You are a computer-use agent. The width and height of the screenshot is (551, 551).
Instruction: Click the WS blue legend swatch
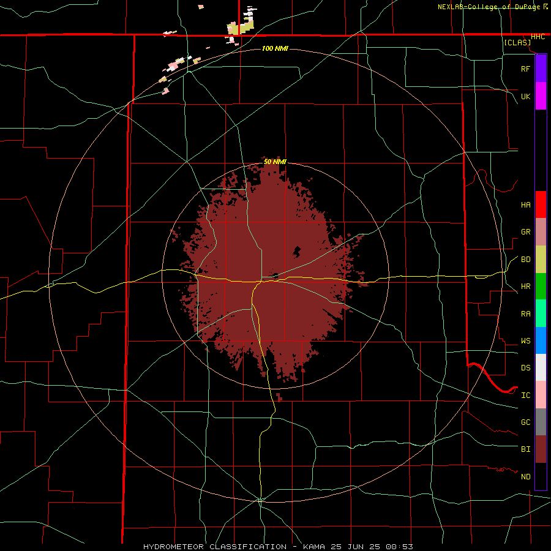[x=541, y=340]
